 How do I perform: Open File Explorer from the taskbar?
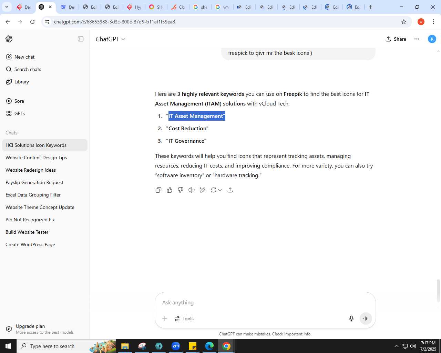(x=125, y=346)
